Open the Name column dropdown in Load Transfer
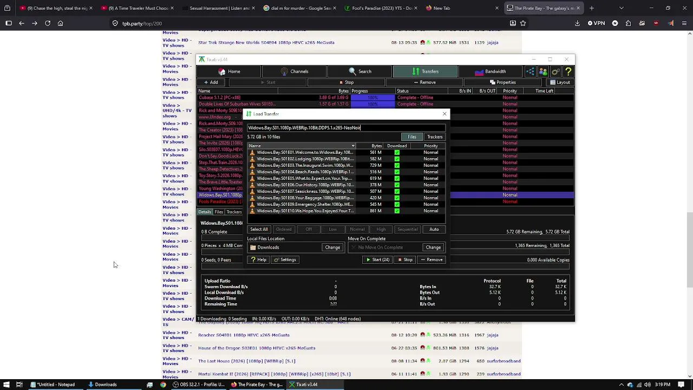Image resolution: width=693 pixels, height=390 pixels. coord(353,146)
